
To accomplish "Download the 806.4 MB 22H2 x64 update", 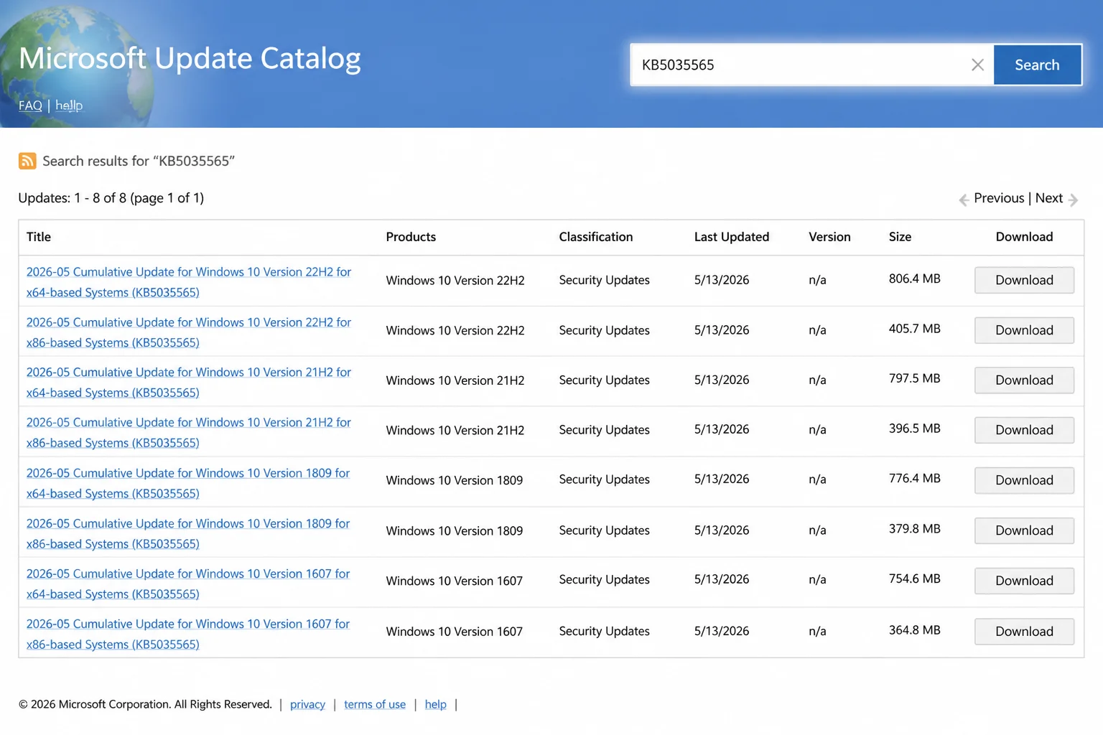I will click(1024, 280).
